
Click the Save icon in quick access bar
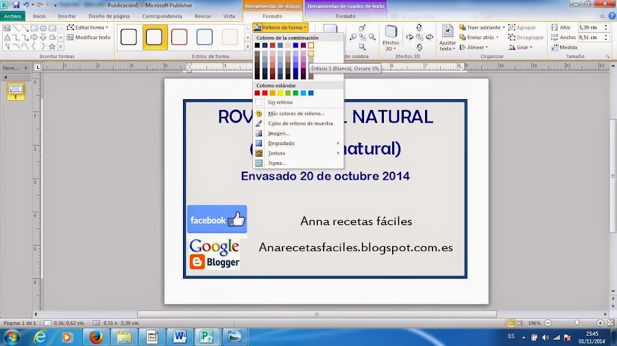coord(16,5)
